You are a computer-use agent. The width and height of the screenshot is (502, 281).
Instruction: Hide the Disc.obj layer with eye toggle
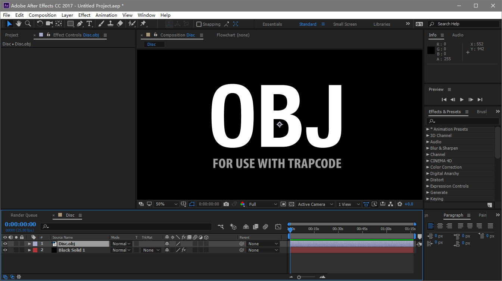point(5,244)
